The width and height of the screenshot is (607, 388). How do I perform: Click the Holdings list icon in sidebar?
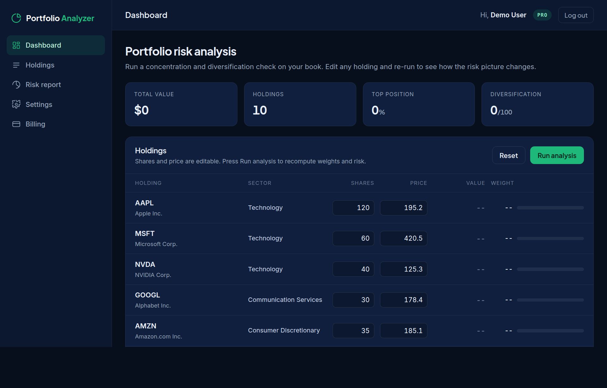(16, 65)
